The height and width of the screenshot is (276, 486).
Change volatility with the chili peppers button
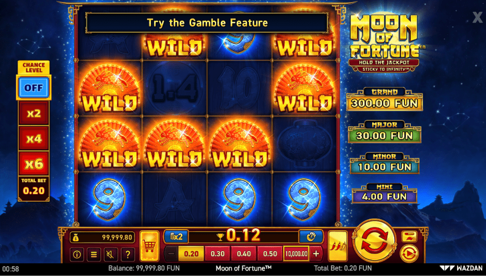coord(338,246)
